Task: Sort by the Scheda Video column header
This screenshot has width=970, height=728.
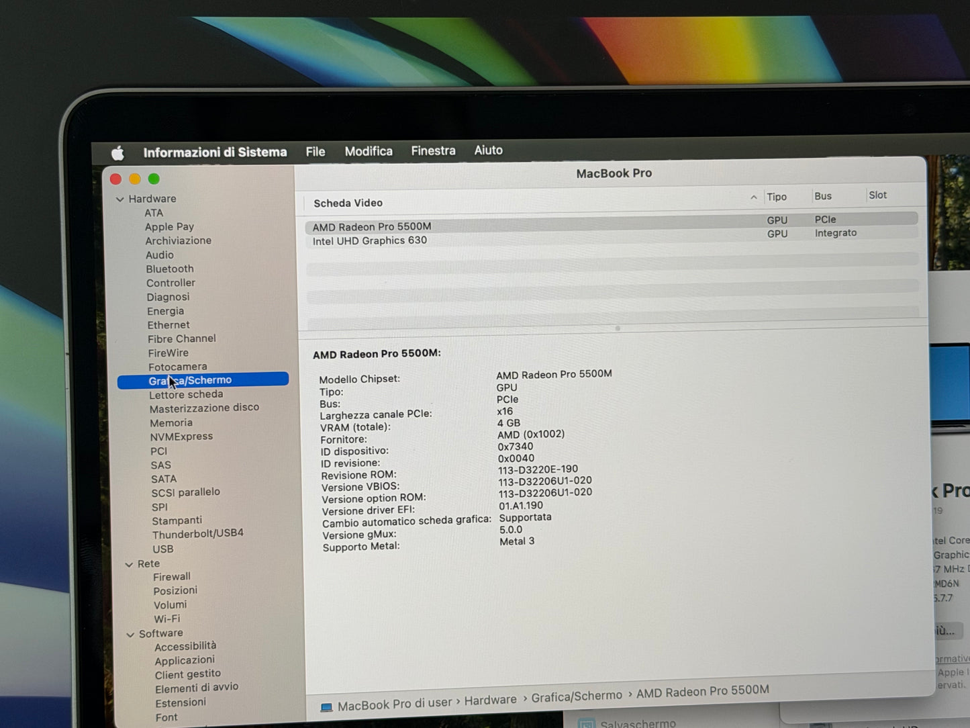Action: (x=348, y=203)
